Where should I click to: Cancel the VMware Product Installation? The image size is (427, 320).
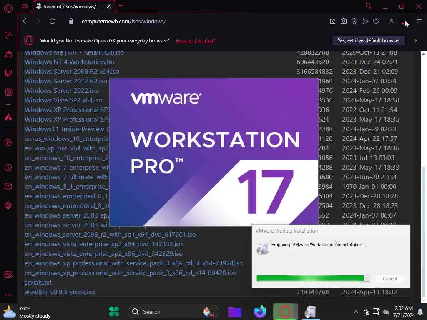point(390,278)
